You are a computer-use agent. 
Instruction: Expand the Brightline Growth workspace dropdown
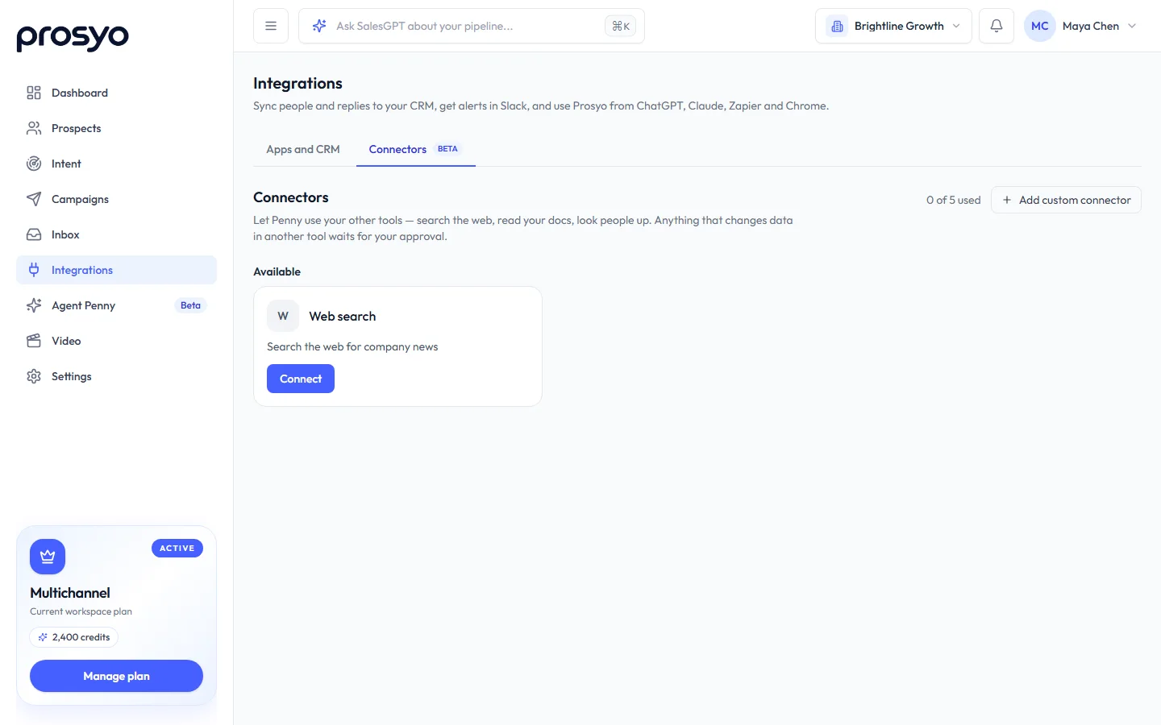click(893, 26)
